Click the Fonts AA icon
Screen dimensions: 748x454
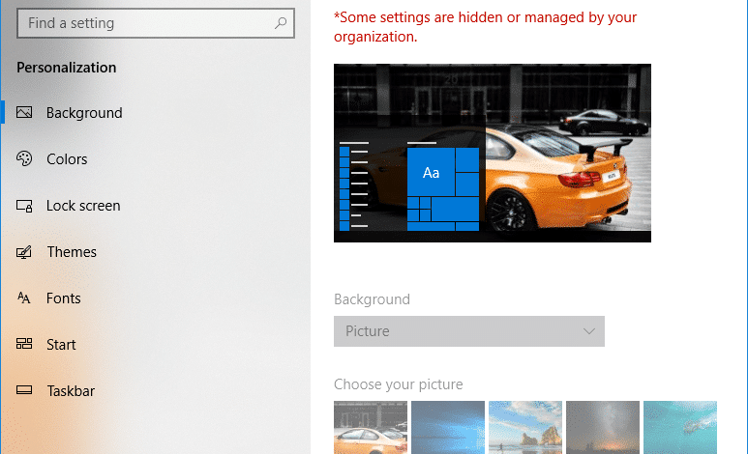(x=24, y=298)
